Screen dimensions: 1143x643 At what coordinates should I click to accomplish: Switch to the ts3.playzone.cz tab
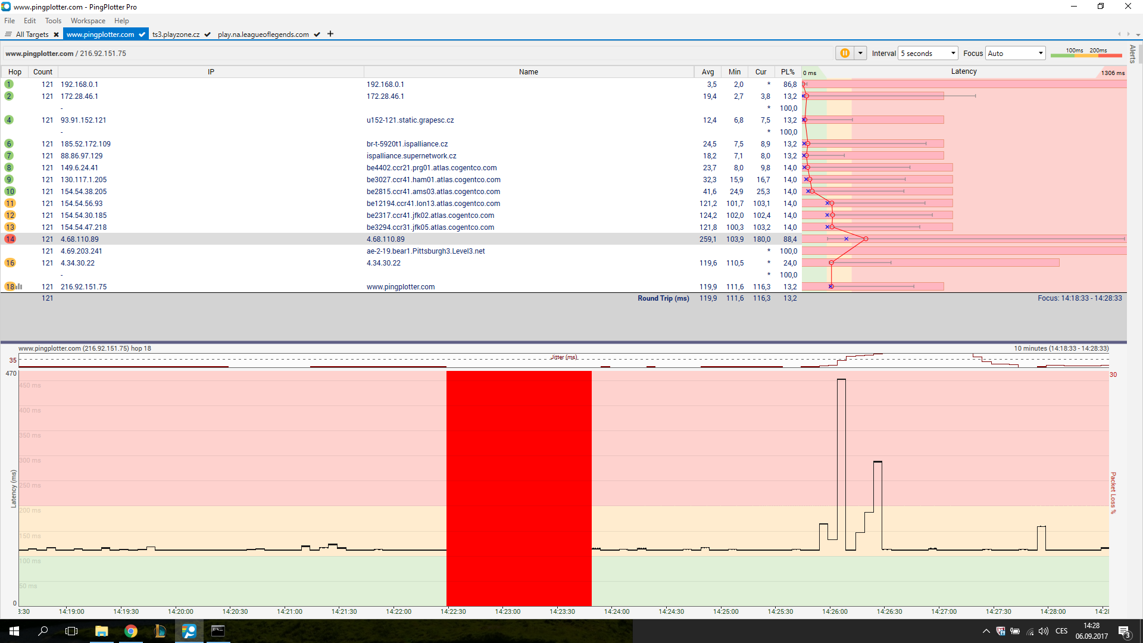176,35
